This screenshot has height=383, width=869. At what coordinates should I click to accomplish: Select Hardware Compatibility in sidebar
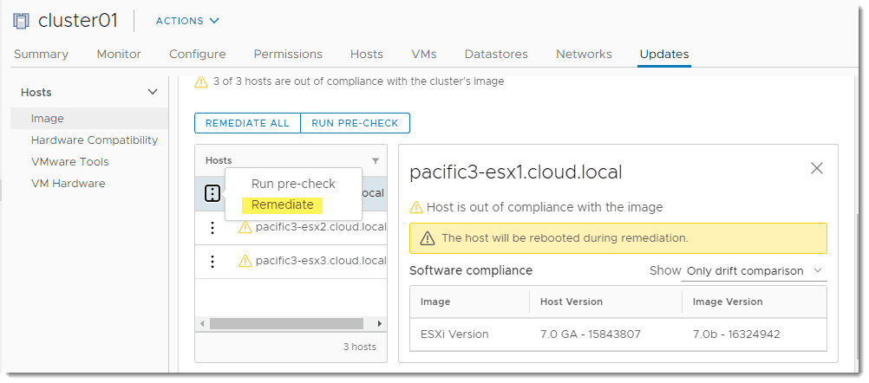95,140
